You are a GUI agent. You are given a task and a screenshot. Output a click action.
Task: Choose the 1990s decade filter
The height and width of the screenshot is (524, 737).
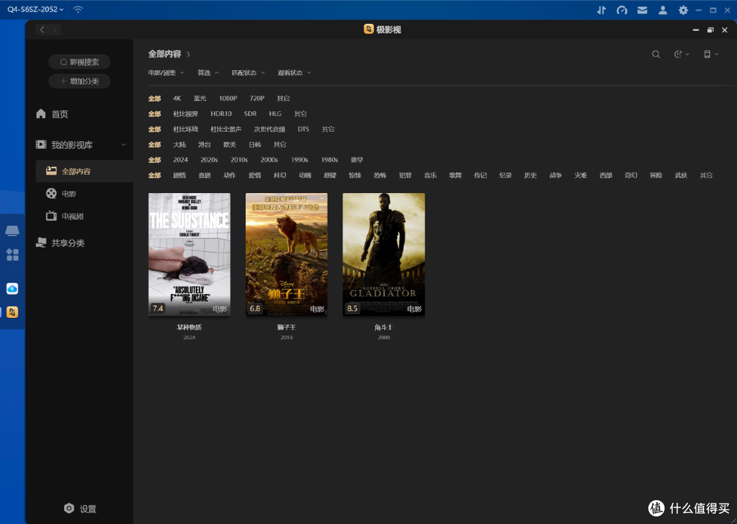coord(299,160)
